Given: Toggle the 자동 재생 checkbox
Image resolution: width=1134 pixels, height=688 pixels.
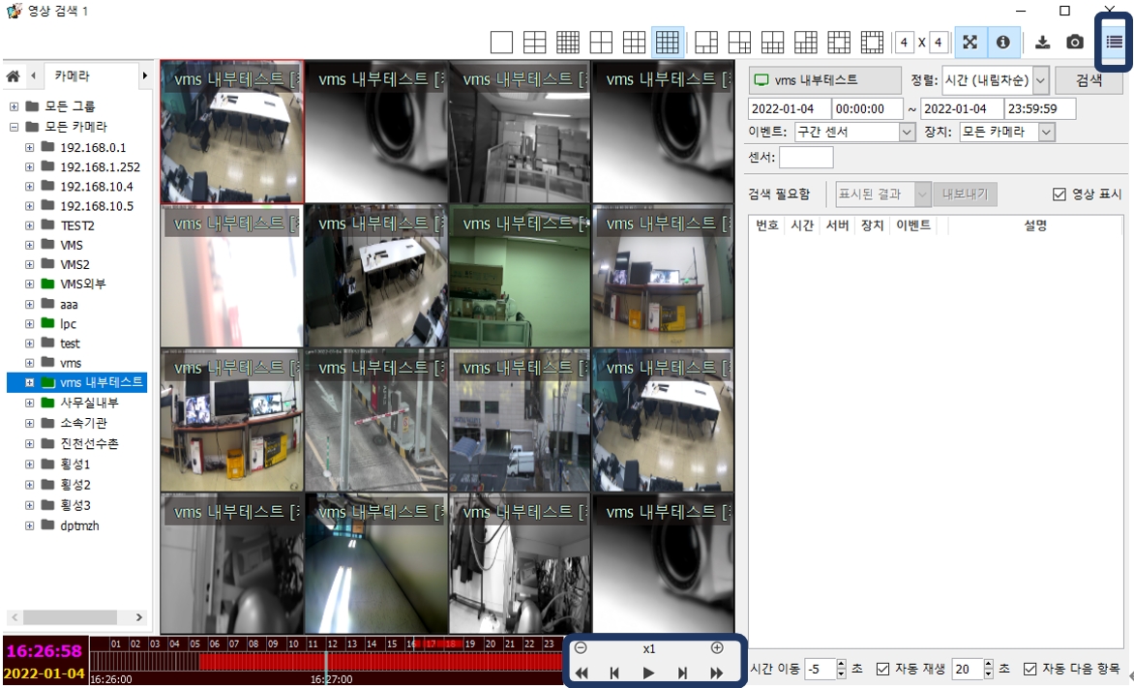Looking at the screenshot, I should [882, 669].
